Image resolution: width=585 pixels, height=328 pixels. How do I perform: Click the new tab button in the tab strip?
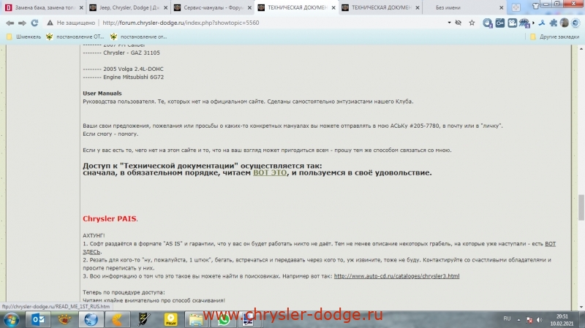tap(516, 7)
